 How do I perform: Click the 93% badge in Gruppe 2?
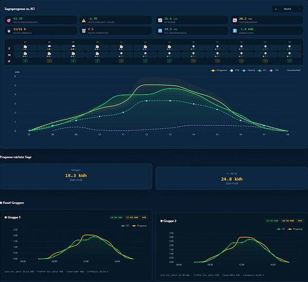tap(300, 221)
